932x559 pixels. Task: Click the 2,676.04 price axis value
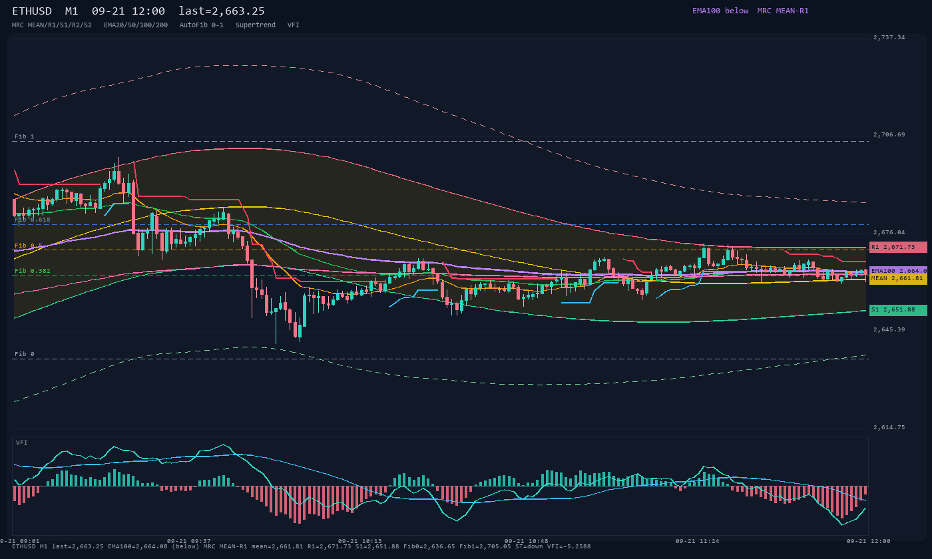pyautogui.click(x=889, y=232)
